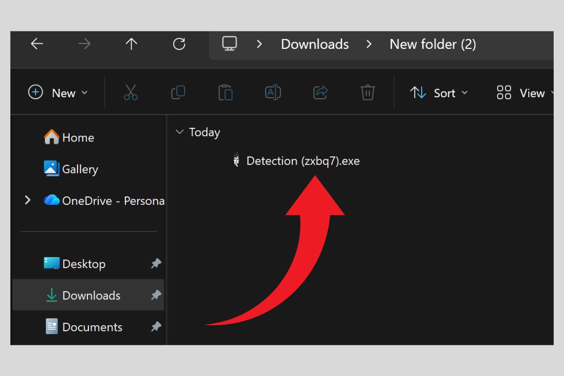Click the Share icon in toolbar

321,93
